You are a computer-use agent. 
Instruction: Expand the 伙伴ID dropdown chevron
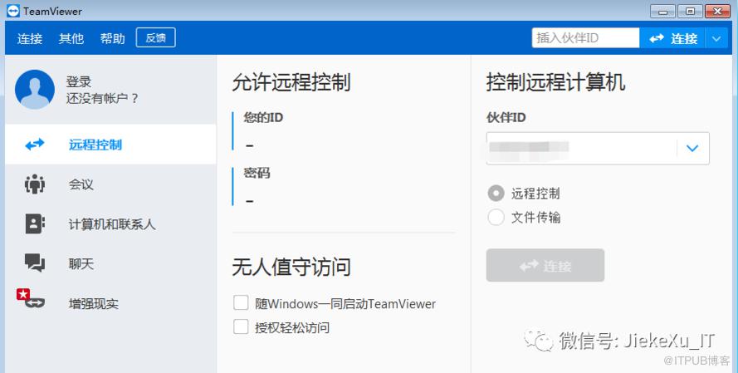click(692, 148)
